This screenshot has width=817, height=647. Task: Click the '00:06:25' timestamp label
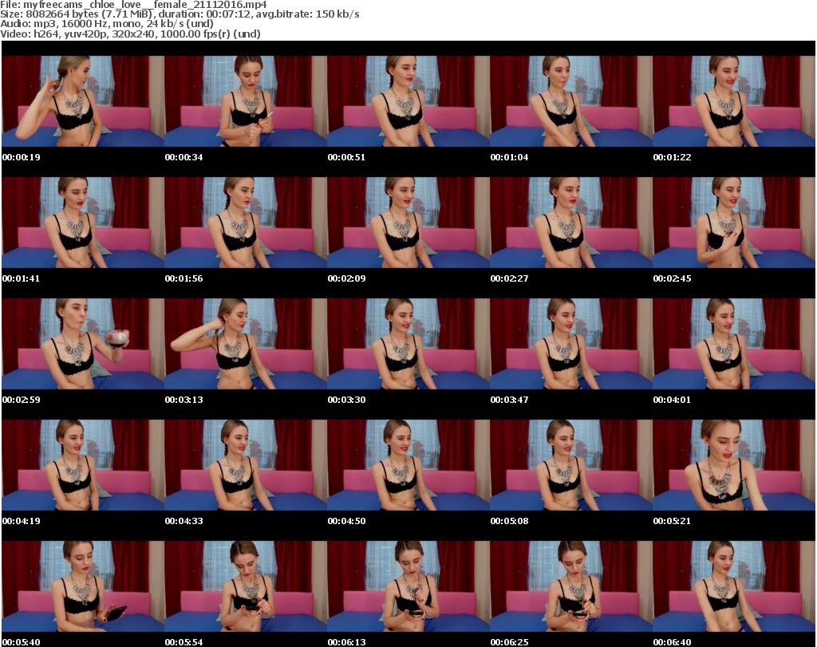click(509, 642)
